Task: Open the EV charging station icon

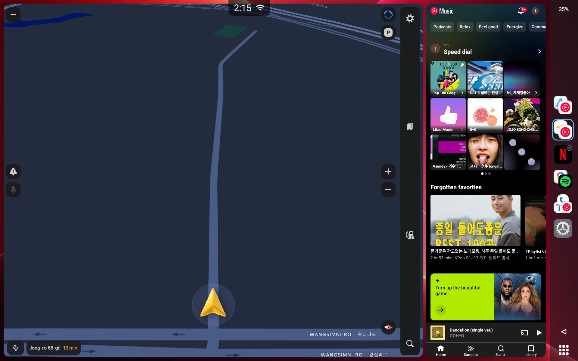Action: [410, 235]
